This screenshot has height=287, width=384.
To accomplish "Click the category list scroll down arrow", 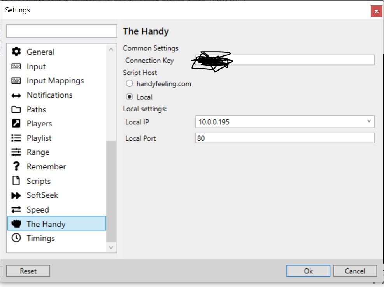I will 111,247.
